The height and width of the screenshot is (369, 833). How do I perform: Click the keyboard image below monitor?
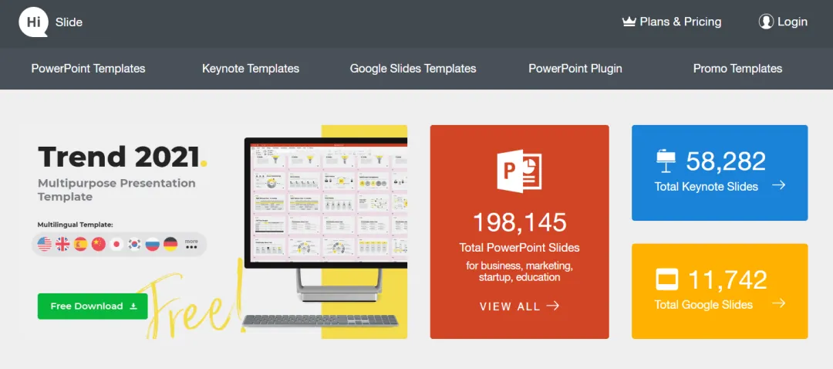click(x=320, y=320)
